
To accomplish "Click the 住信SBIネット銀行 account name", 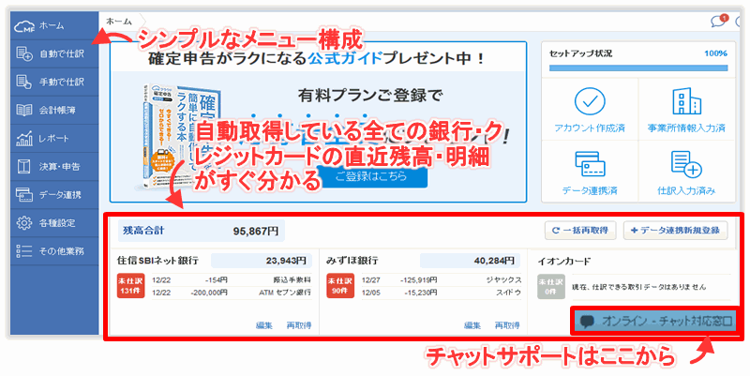I will pyautogui.click(x=157, y=261).
